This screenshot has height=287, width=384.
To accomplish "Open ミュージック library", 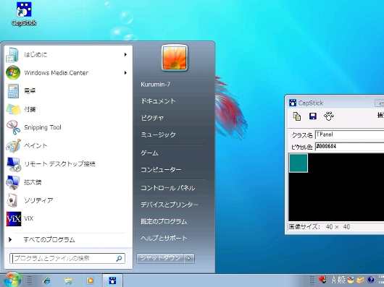I will pos(158,135).
